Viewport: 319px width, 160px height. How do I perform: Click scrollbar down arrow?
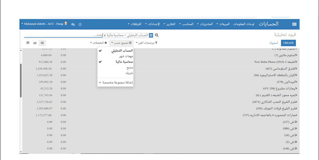coord(21,152)
